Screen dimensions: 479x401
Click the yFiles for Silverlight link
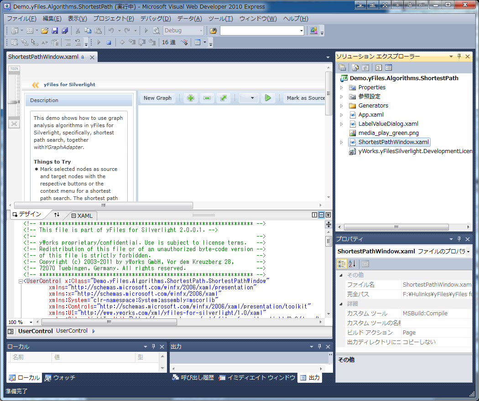tap(69, 85)
